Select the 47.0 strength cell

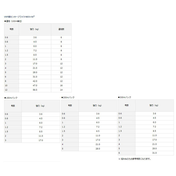pyautogui.click(x=35, y=86)
